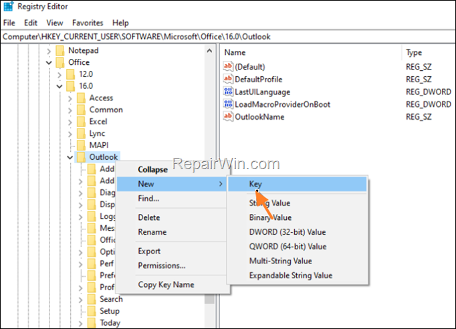Select the Lync folder icon

pyautogui.click(x=81, y=134)
